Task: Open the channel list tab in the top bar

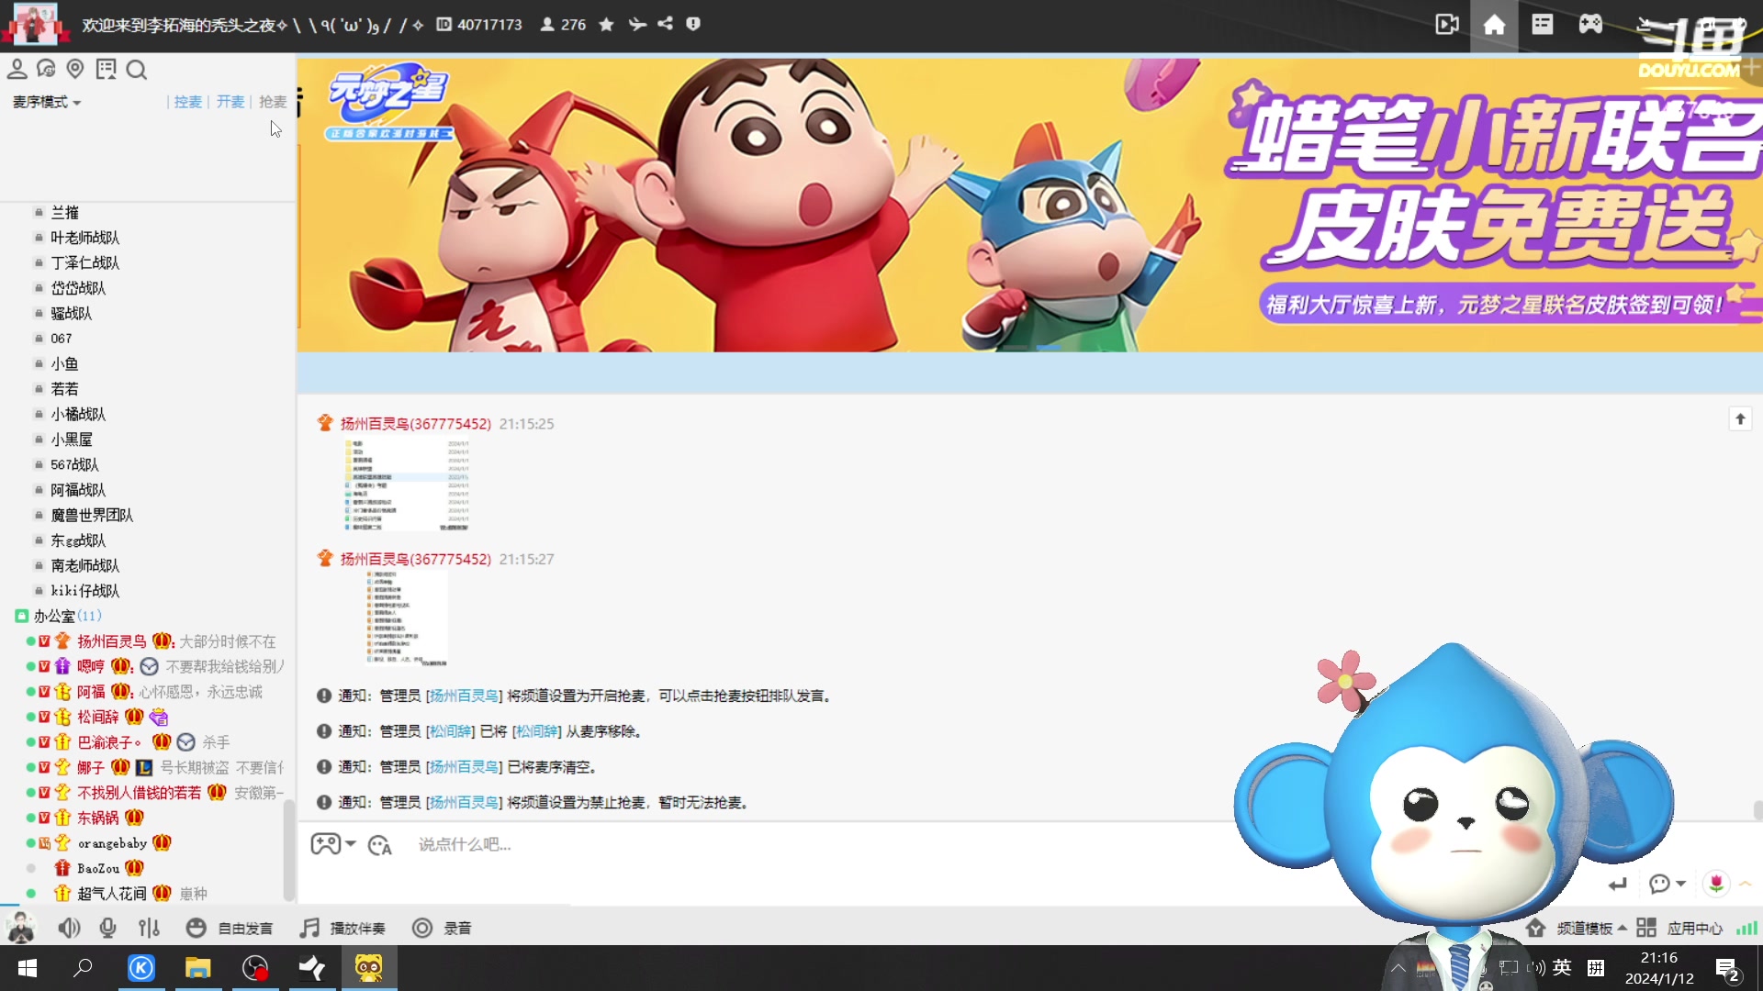Action: pos(1542,25)
